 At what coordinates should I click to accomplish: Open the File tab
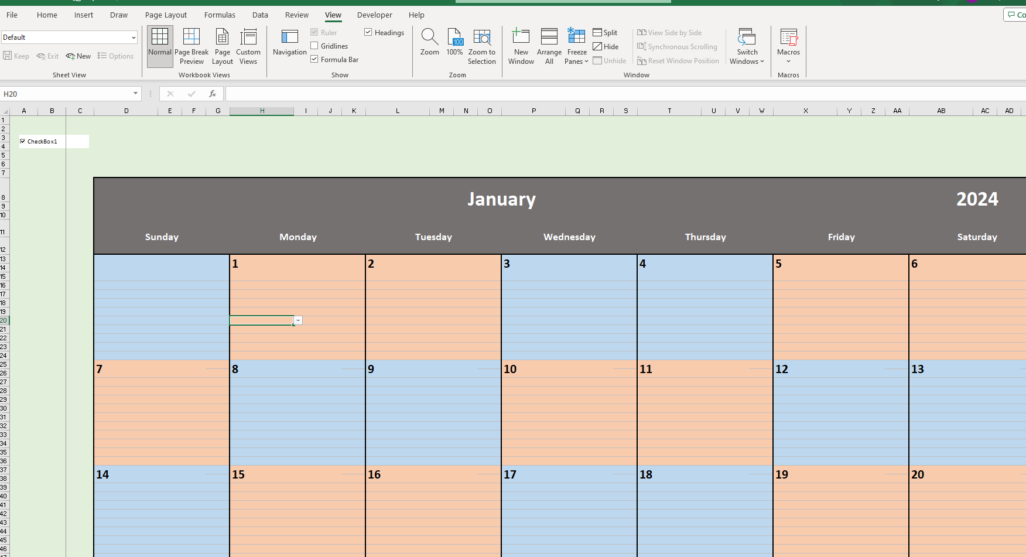point(12,15)
